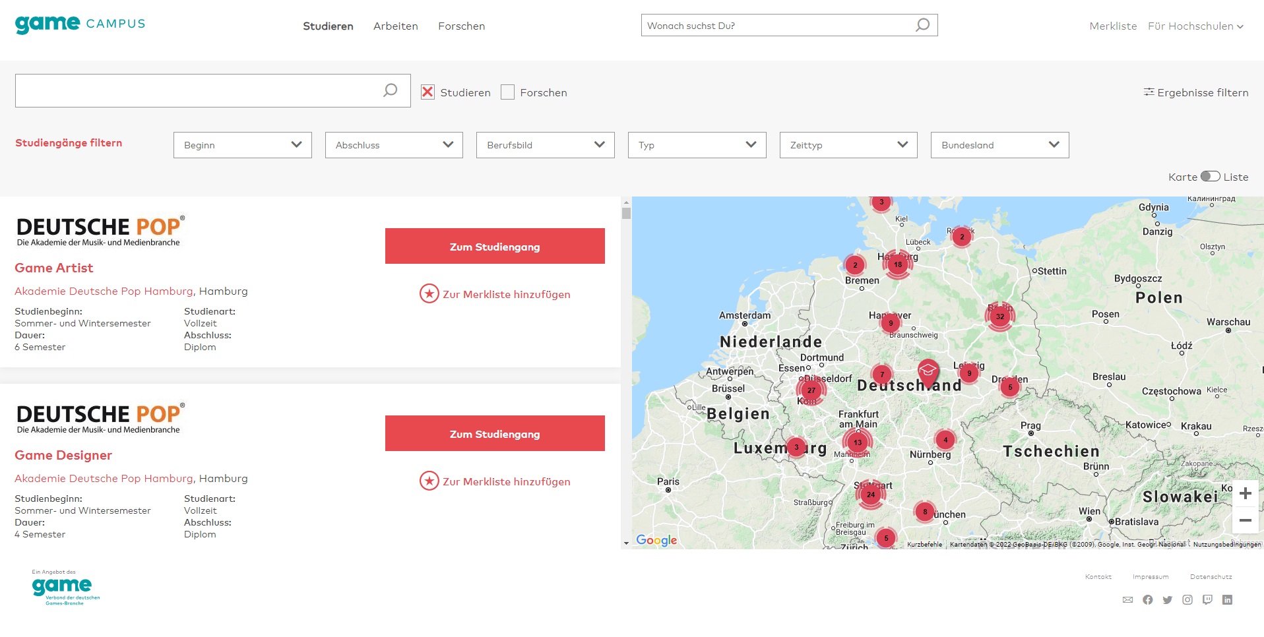
Task: Open the Twitter icon in footer
Action: coord(1168,599)
